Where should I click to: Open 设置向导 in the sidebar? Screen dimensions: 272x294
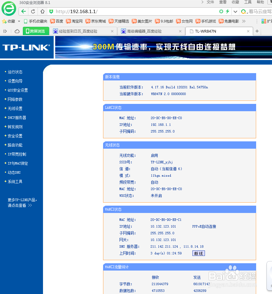point(15,81)
